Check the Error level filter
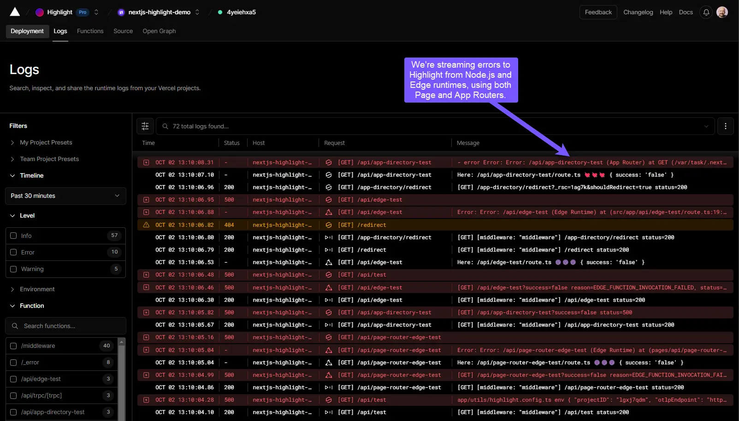This screenshot has width=739, height=421. coord(13,252)
